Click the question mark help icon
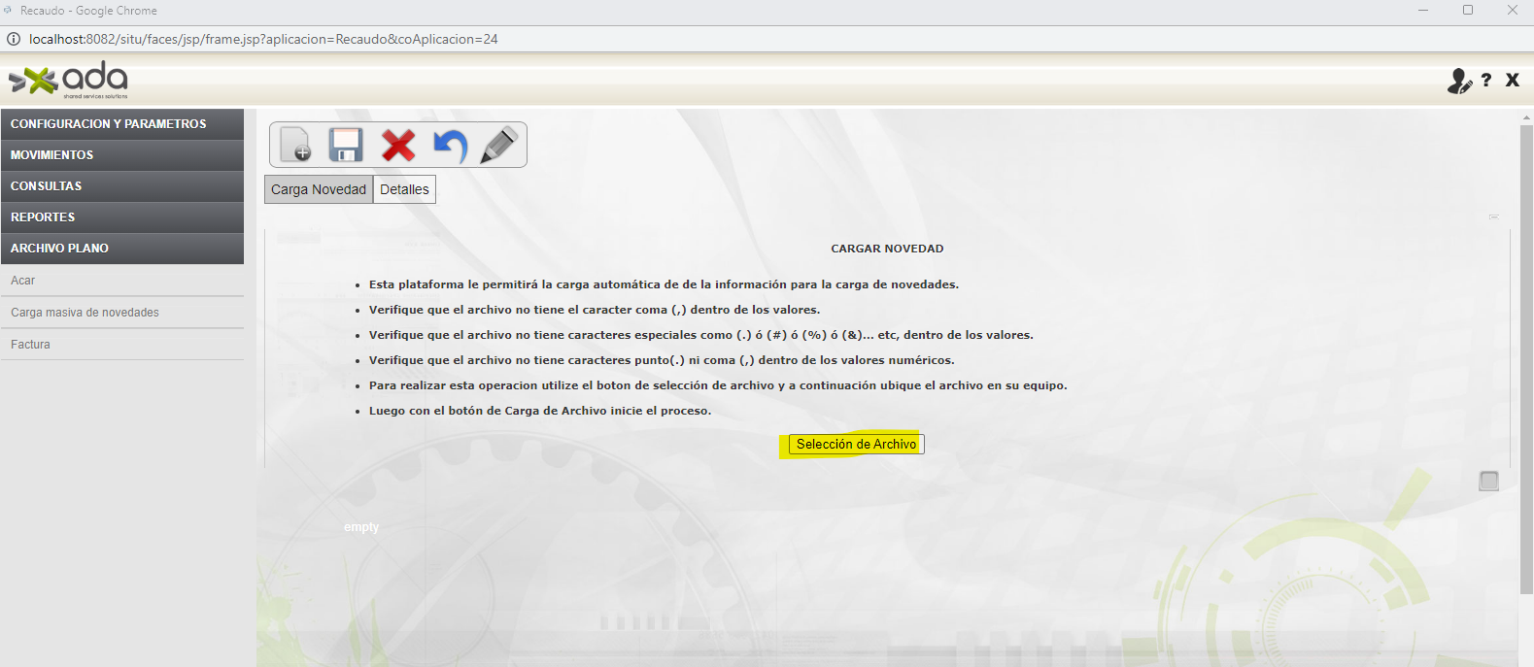This screenshot has width=1534, height=667. point(1485,81)
